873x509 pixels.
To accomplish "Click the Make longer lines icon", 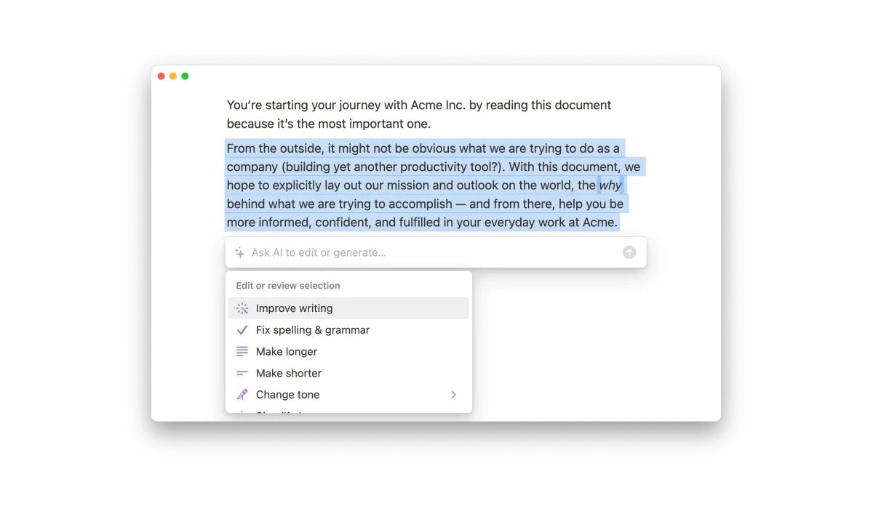I will click(x=242, y=351).
